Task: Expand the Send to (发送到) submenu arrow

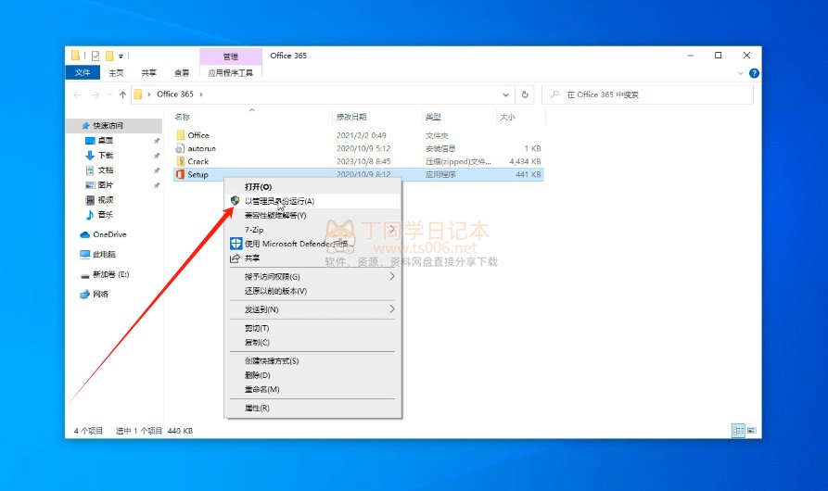Action: pyautogui.click(x=392, y=309)
